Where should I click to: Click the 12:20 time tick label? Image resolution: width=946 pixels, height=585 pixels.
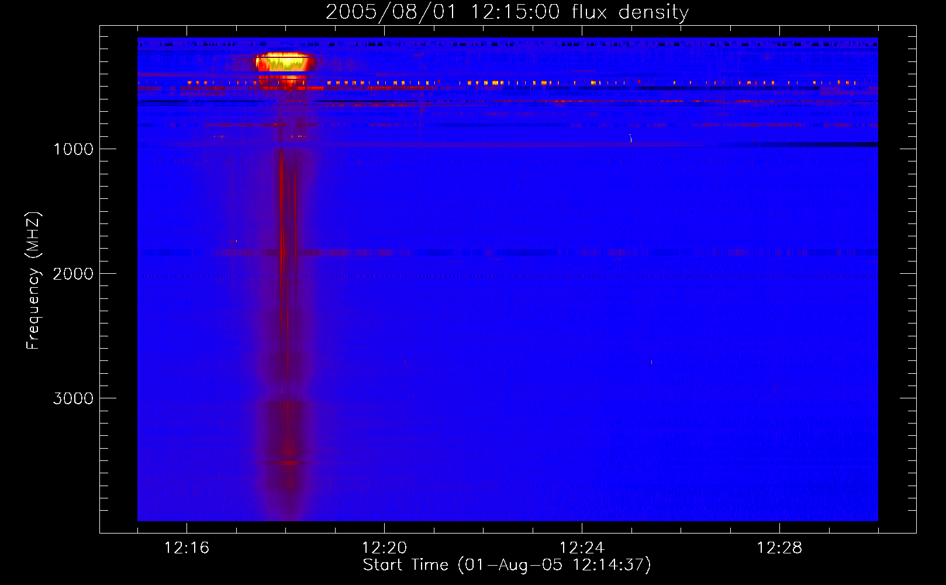pyautogui.click(x=384, y=548)
